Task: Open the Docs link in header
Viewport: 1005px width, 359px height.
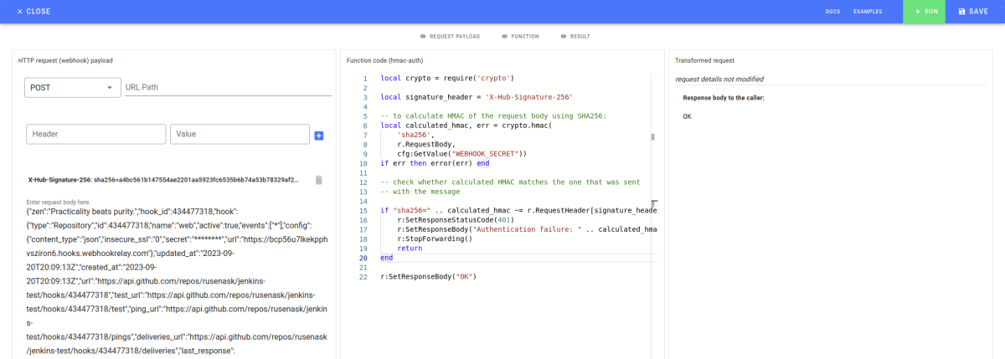Action: pyautogui.click(x=832, y=12)
